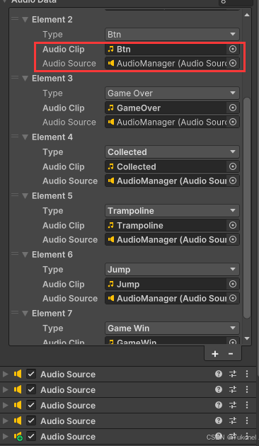Viewport: 259px width, 446px height.
Task: Collapse the Element 6 foldout
Action: pos(25,255)
